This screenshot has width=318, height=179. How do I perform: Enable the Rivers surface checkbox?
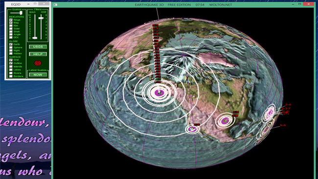pyautogui.click(x=11, y=73)
